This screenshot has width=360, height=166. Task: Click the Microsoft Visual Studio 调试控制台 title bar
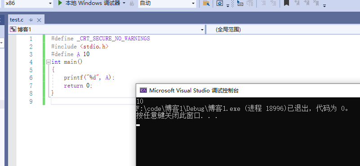(248, 90)
